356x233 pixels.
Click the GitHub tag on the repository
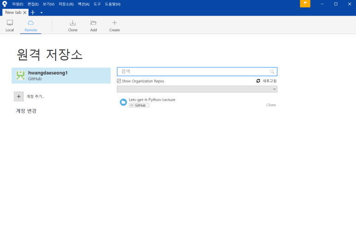[139, 105]
